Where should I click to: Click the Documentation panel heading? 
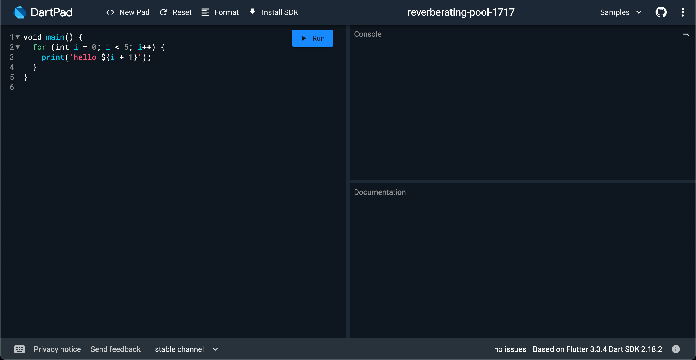tap(380, 192)
